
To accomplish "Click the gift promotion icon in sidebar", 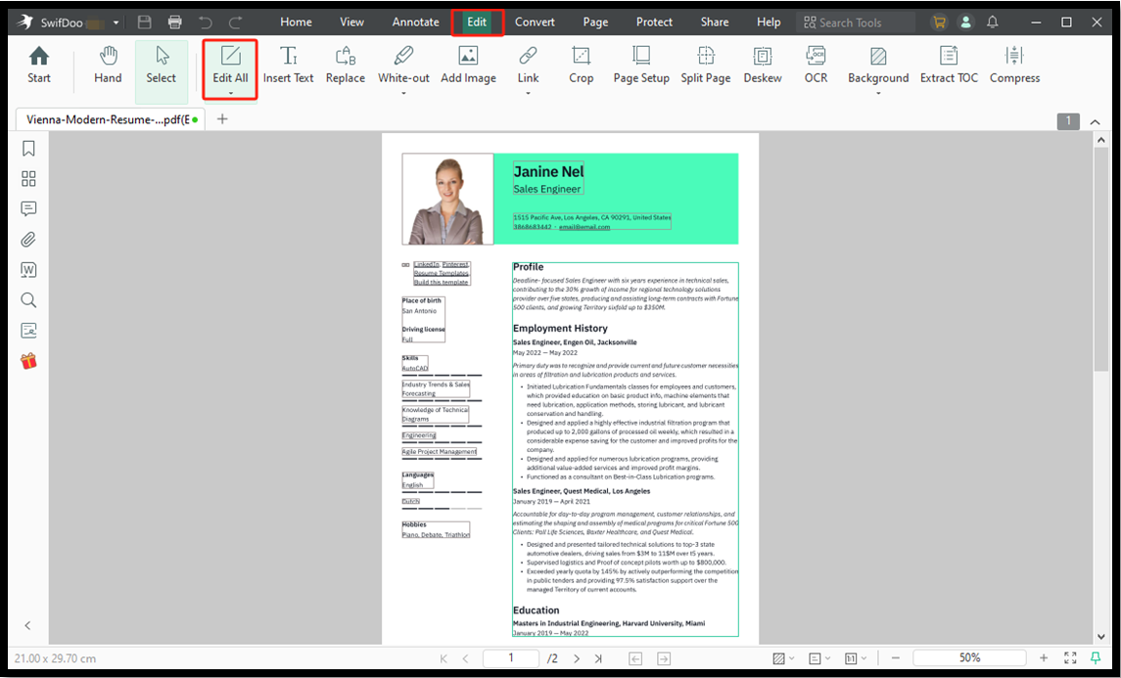I will coord(27,360).
